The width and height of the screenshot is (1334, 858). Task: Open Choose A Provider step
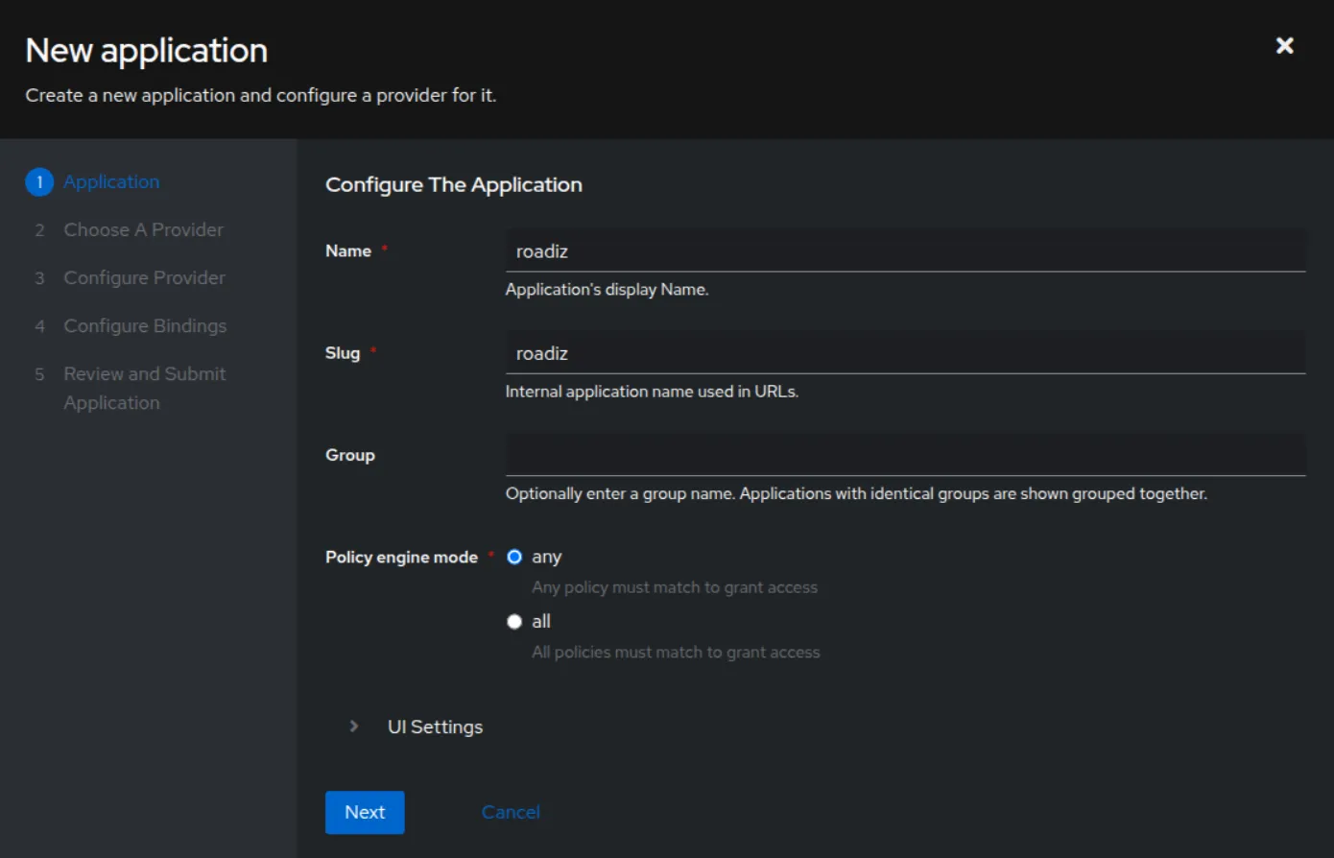[x=143, y=229]
